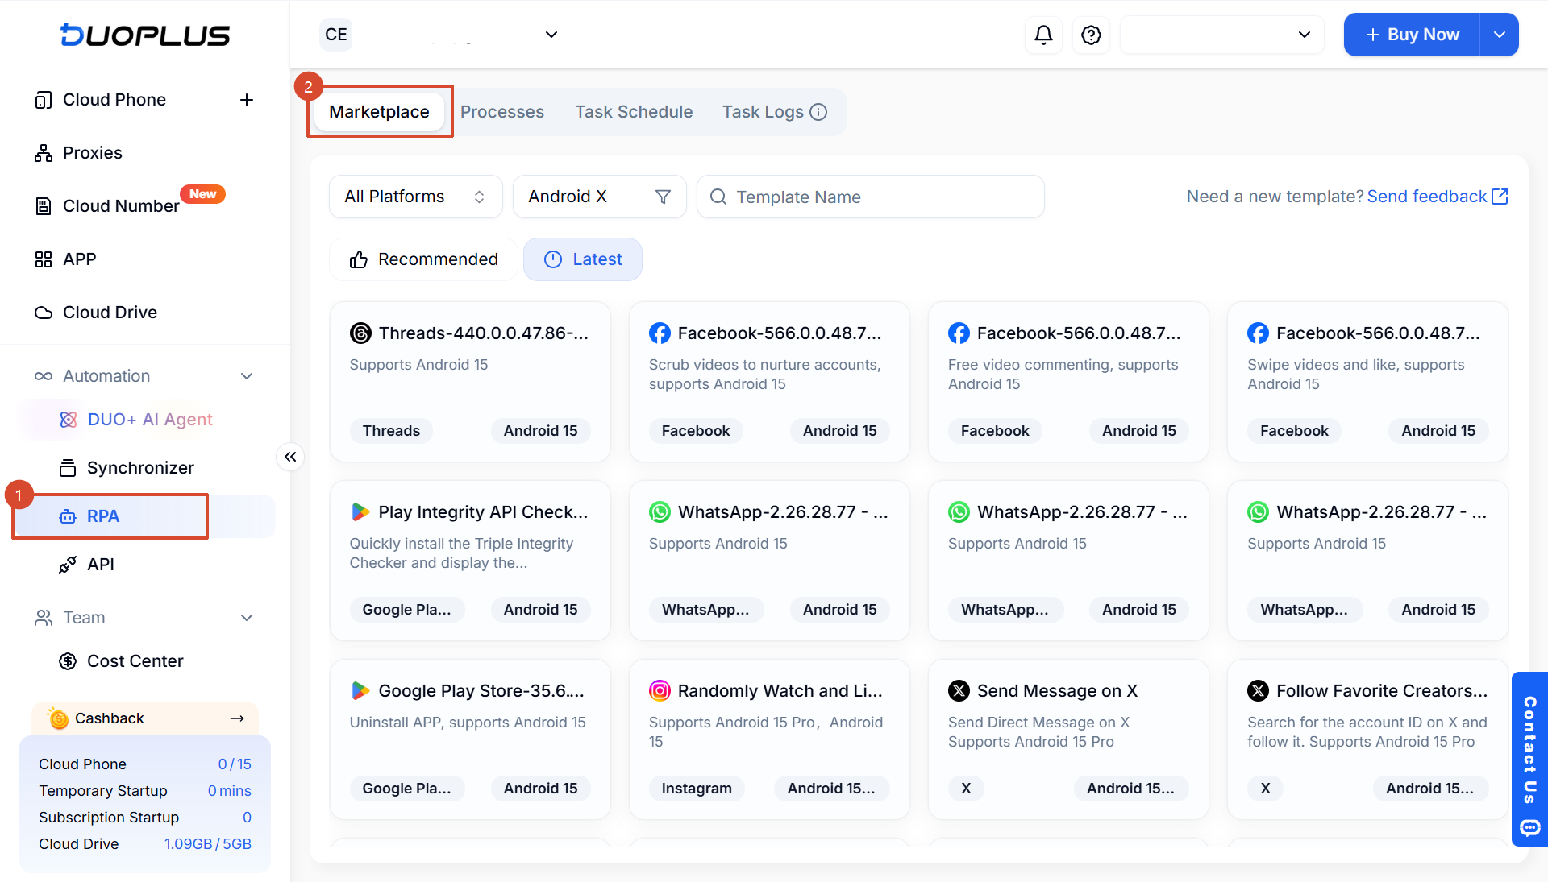Click the Temporary Startup 0 mins value

(x=230, y=791)
